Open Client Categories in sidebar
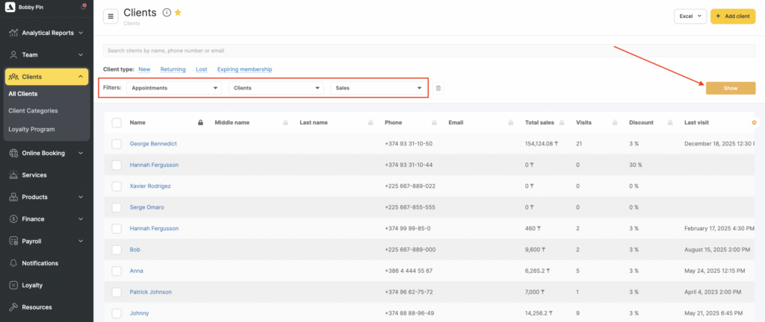Image resolution: width=765 pixels, height=322 pixels. (x=33, y=110)
